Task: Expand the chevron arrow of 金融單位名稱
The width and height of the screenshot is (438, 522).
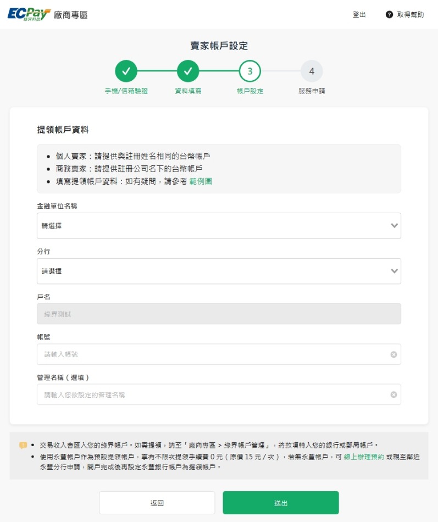Action: tap(393, 226)
